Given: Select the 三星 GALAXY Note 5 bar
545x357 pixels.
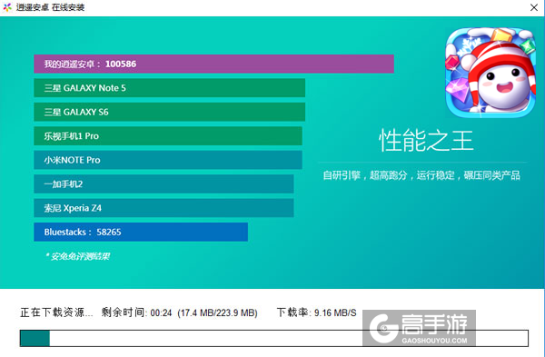Looking at the screenshot, I should tap(170, 88).
